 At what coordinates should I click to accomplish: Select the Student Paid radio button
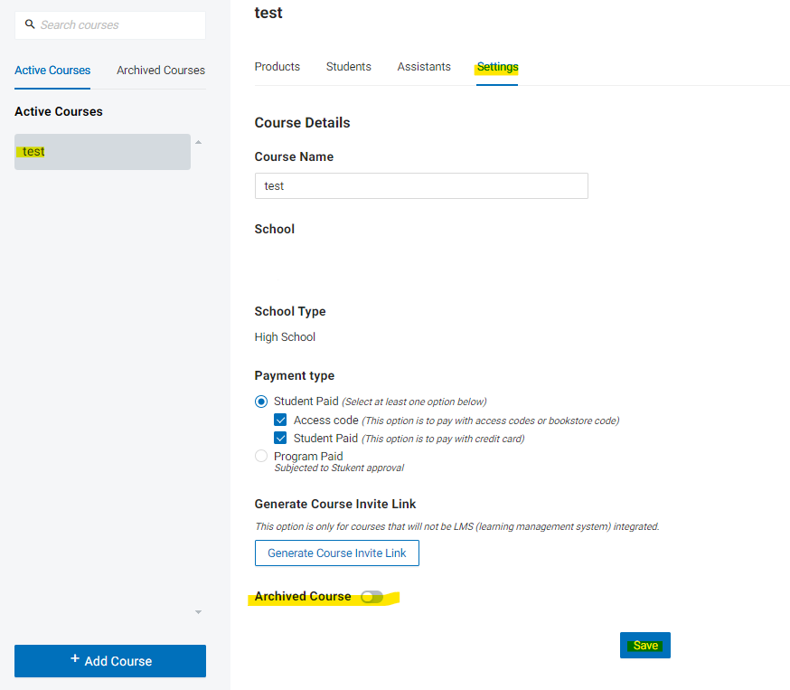(261, 402)
